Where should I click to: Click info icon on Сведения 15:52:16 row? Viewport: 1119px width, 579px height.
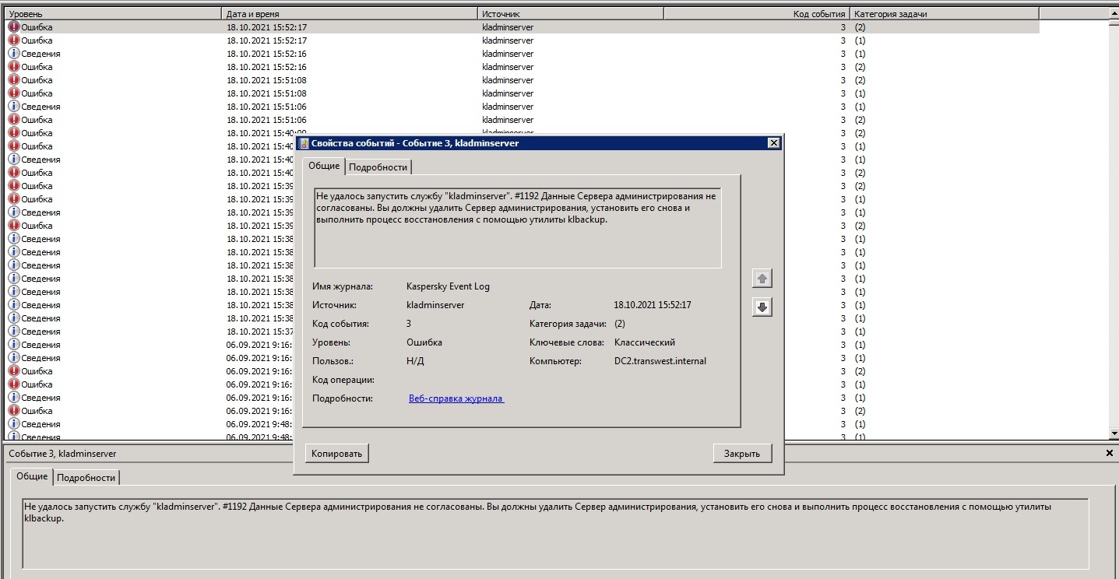point(14,54)
